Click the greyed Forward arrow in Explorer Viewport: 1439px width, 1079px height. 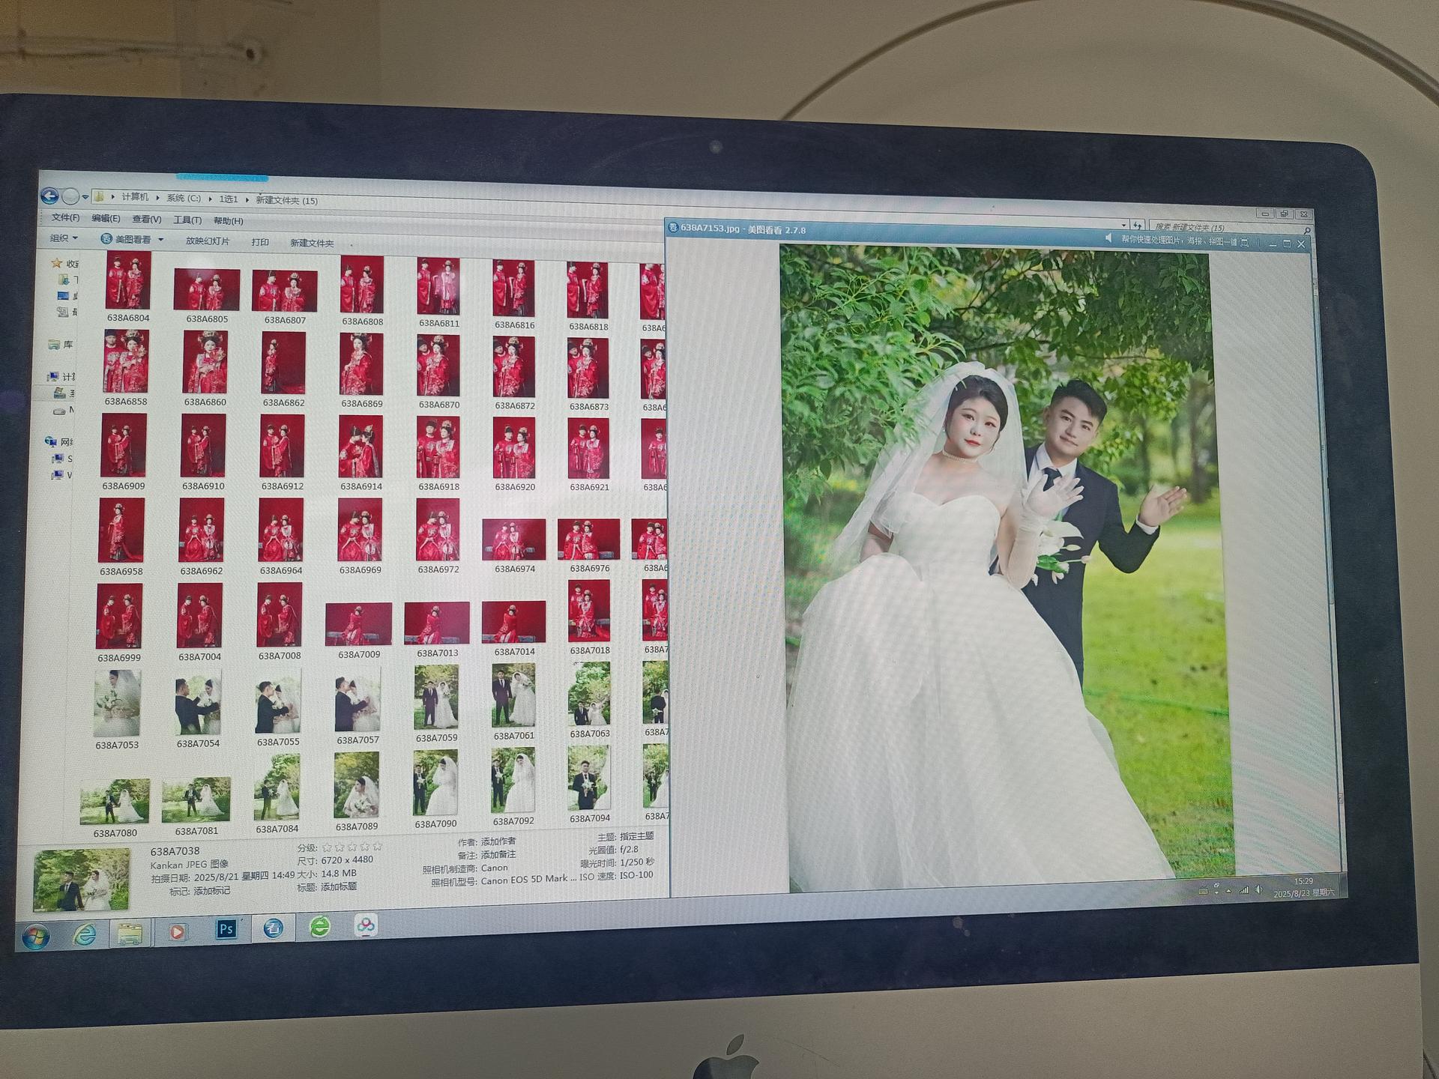(70, 197)
